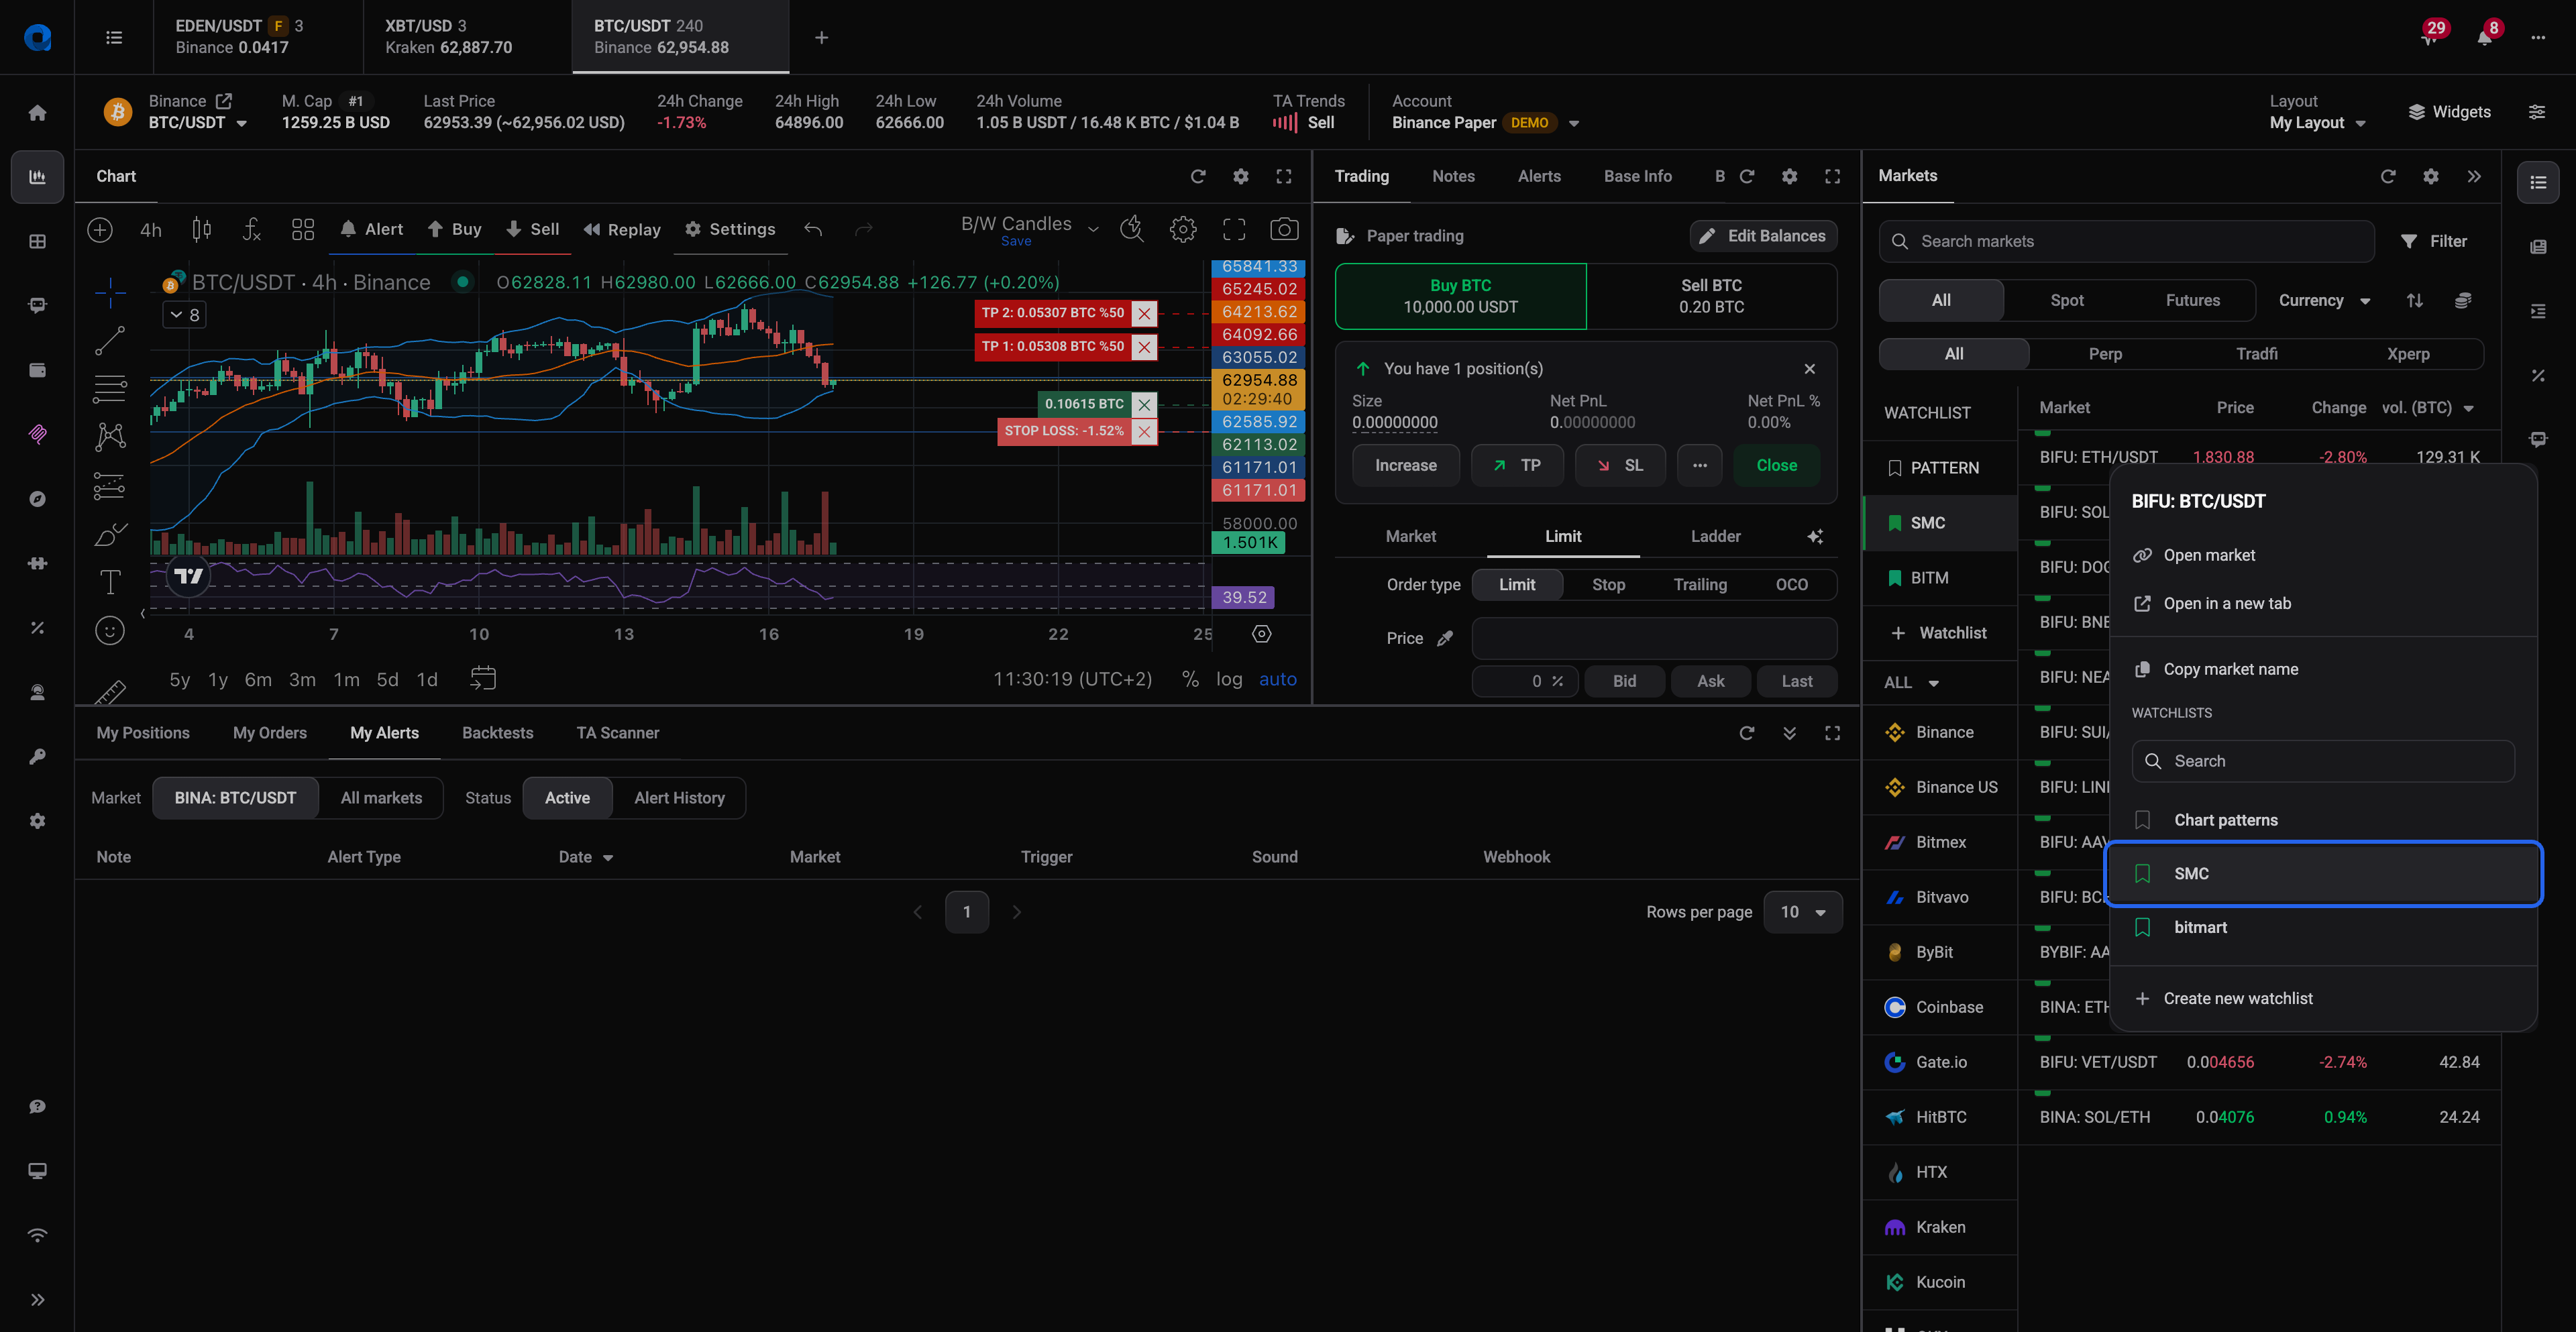Select the Stop order type
Viewport: 2576px width, 1332px height.
click(x=1608, y=585)
